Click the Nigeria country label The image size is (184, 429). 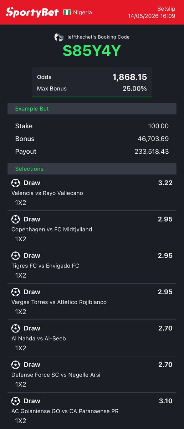(82, 12)
